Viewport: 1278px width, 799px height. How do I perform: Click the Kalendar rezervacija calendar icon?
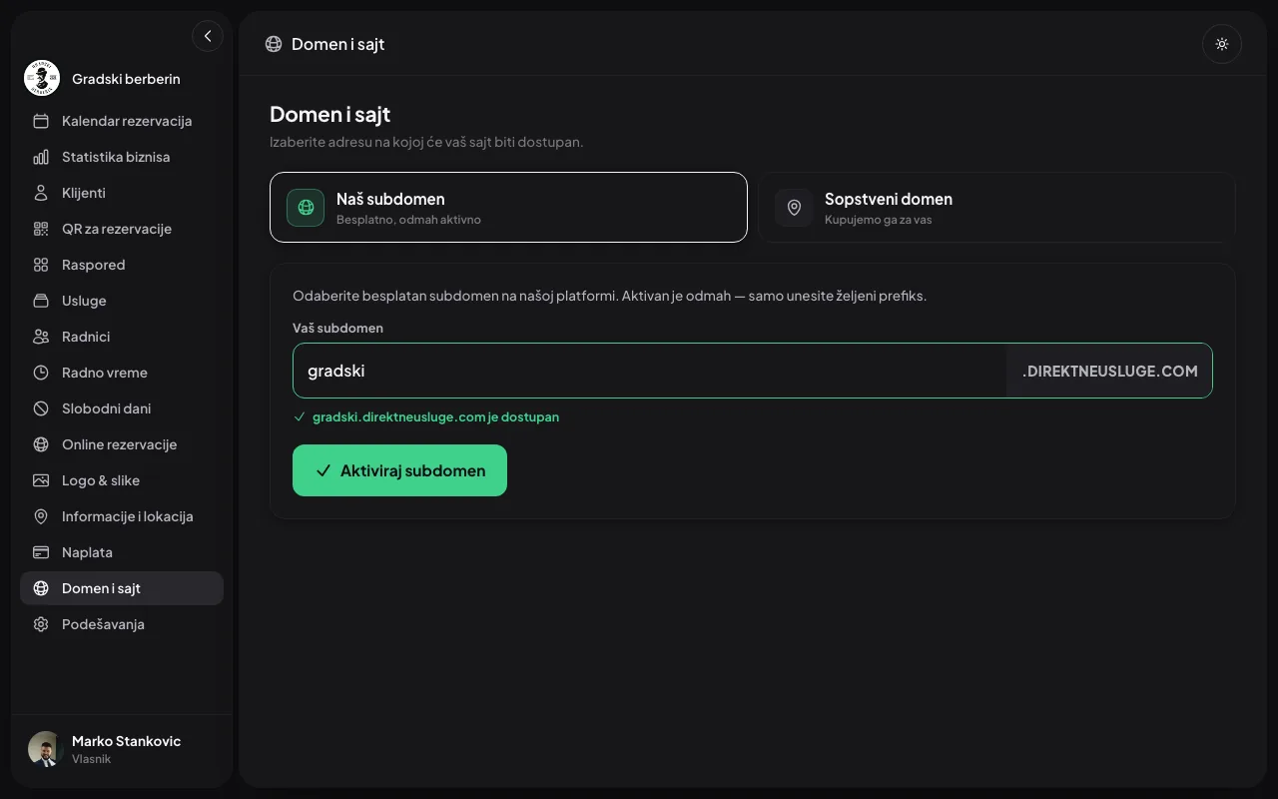pos(41,121)
